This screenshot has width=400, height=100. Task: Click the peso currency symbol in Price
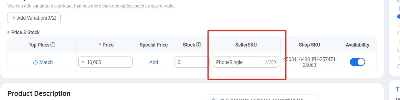[x=83, y=62]
